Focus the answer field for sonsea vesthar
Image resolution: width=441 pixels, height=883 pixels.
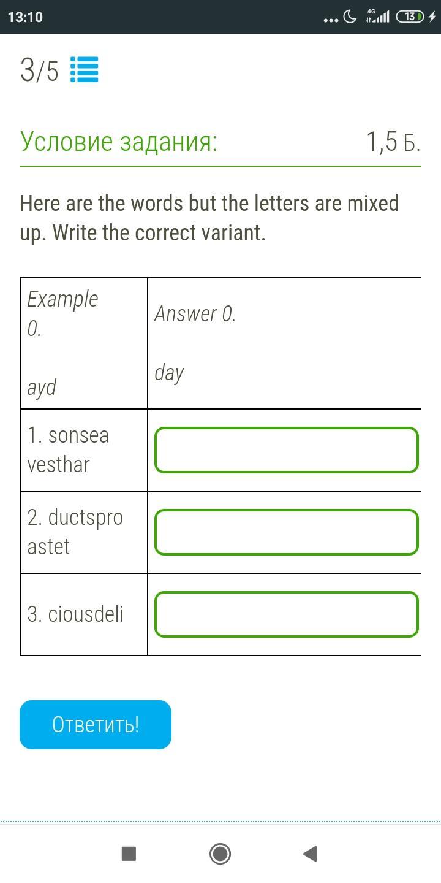(287, 450)
